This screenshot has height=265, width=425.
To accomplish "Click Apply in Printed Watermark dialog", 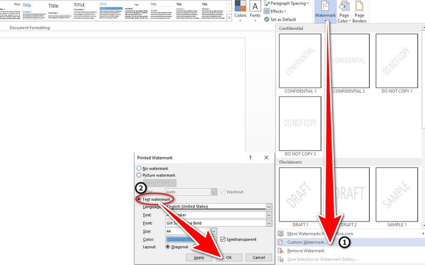I will coord(199,258).
